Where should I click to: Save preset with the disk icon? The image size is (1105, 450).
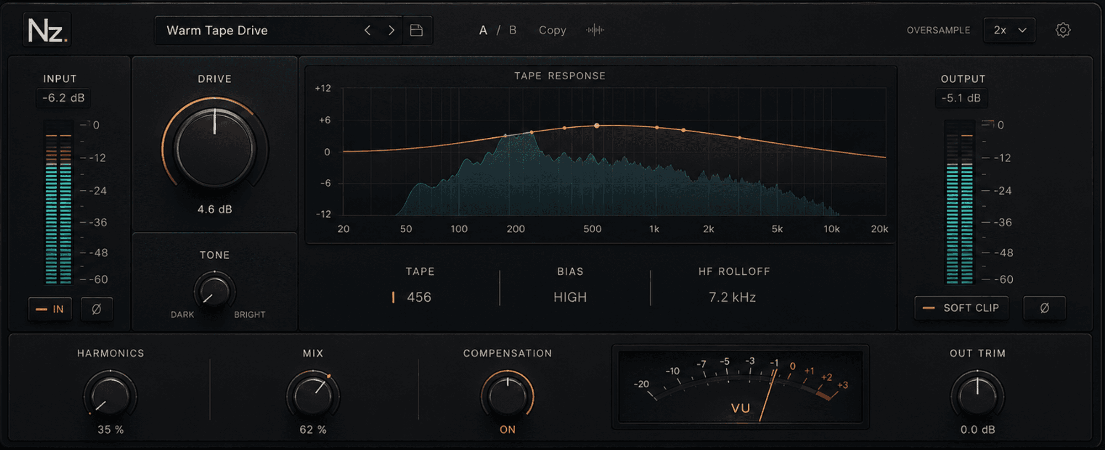(x=416, y=30)
